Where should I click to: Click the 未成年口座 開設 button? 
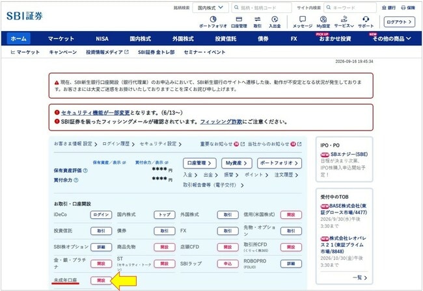[101, 281]
